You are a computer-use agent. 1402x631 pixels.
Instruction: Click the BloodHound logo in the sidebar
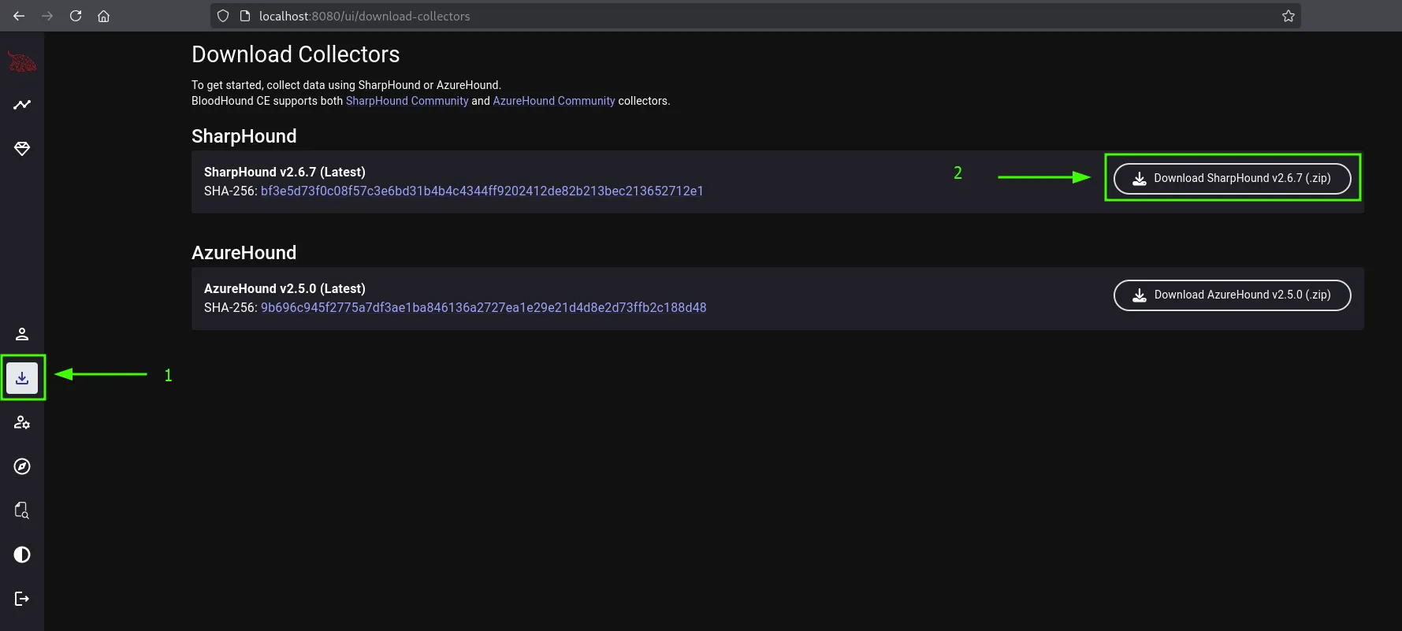point(22,61)
